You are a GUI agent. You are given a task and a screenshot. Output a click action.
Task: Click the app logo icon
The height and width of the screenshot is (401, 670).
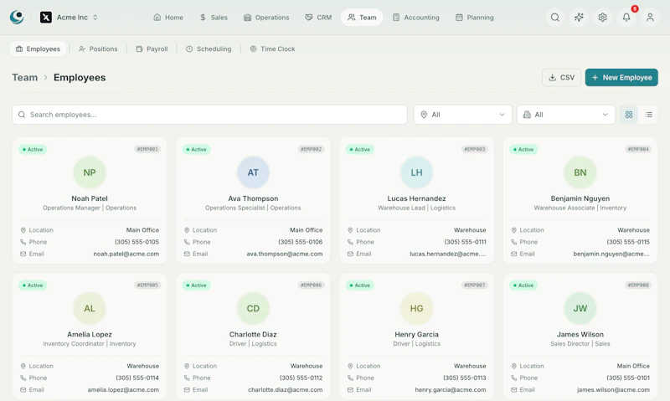[17, 17]
